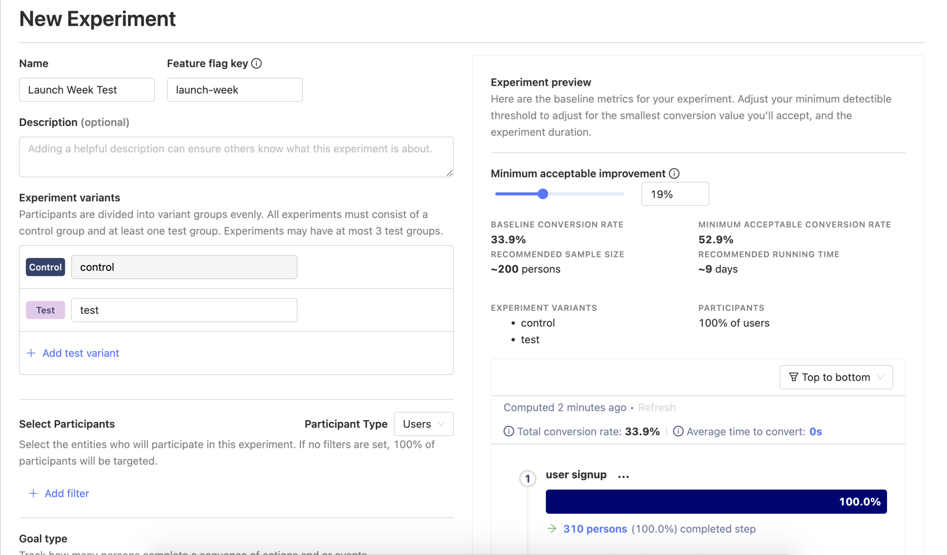Viewport: 947px width, 555px height.
Task: Click the info icon next to Total conversion rate
Action: click(x=509, y=431)
